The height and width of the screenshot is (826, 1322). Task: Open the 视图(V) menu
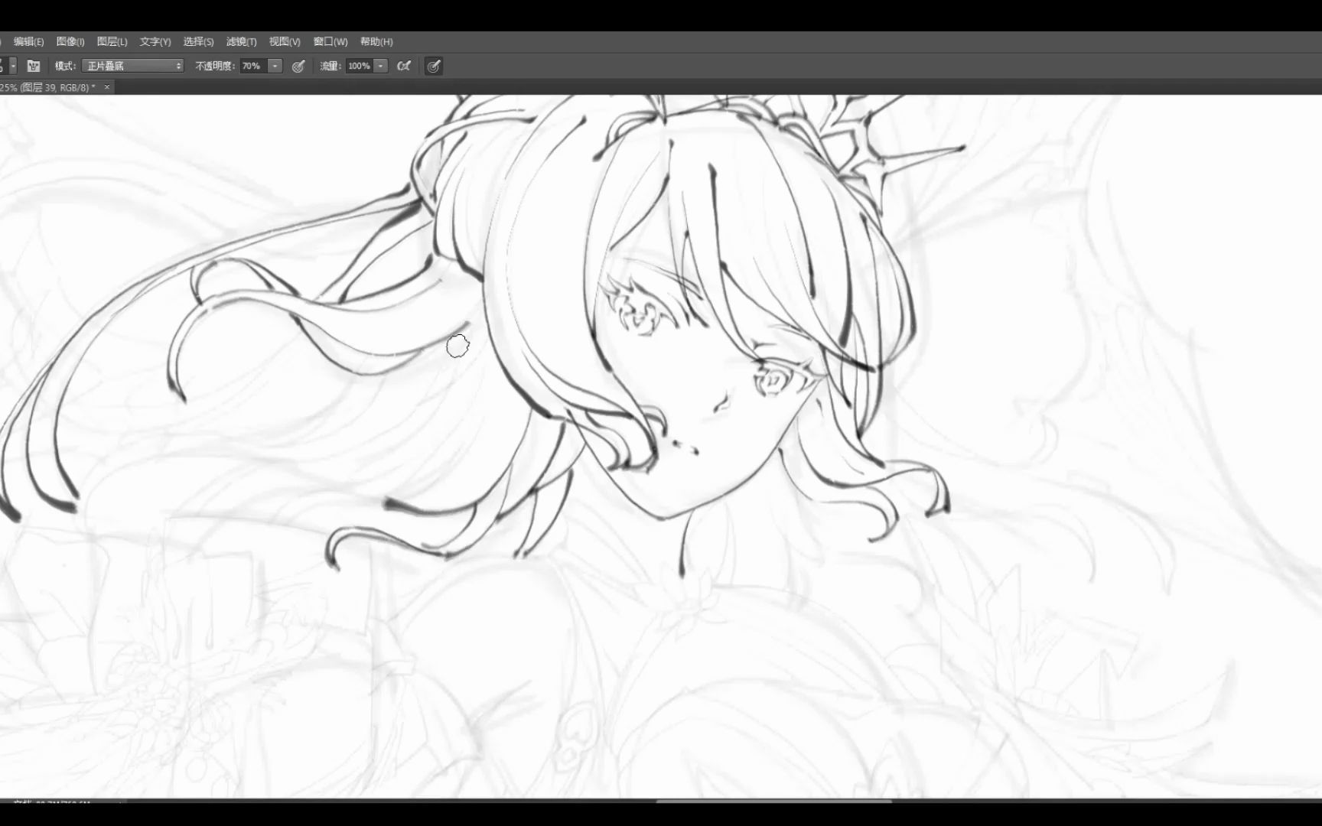285,42
